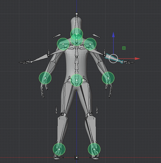Select the right shoulder green control circle
161x163 pixels.
pyautogui.click(x=90, y=44)
